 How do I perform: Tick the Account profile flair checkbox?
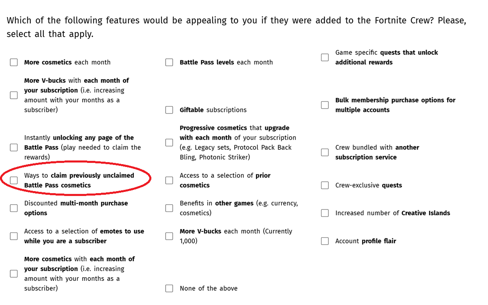(x=325, y=241)
